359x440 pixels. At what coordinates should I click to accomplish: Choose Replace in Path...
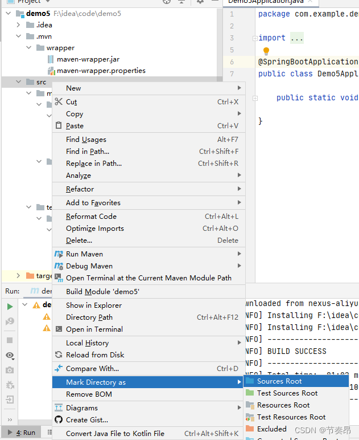pos(148,164)
